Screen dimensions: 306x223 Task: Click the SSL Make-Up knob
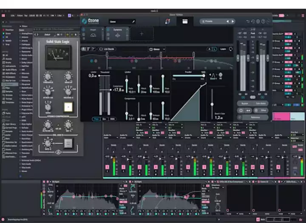(68, 76)
